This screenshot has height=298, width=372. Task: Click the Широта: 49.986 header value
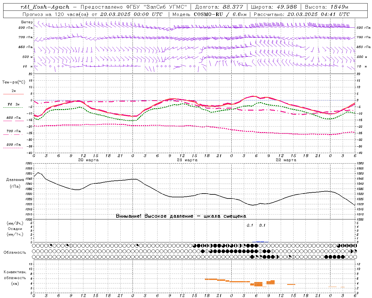[x=274, y=7]
